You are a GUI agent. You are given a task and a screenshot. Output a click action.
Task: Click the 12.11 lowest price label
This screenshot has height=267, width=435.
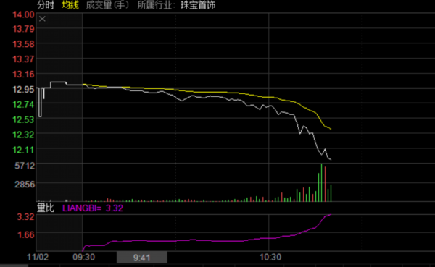23,150
